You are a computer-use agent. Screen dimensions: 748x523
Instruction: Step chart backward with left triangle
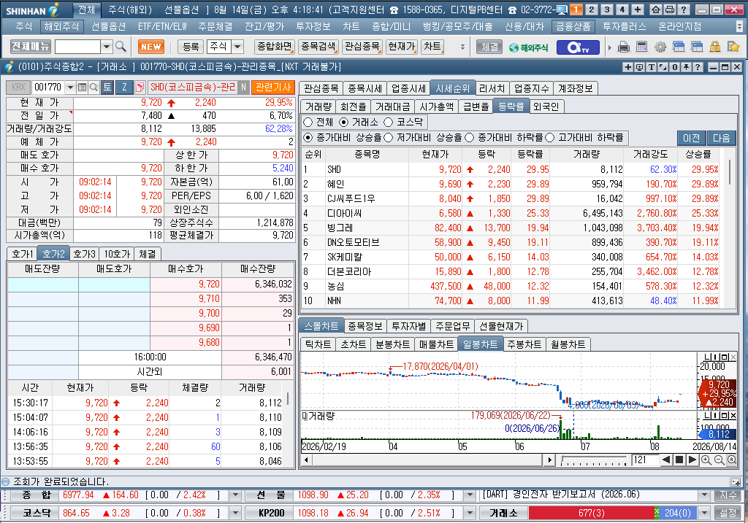coord(666,460)
